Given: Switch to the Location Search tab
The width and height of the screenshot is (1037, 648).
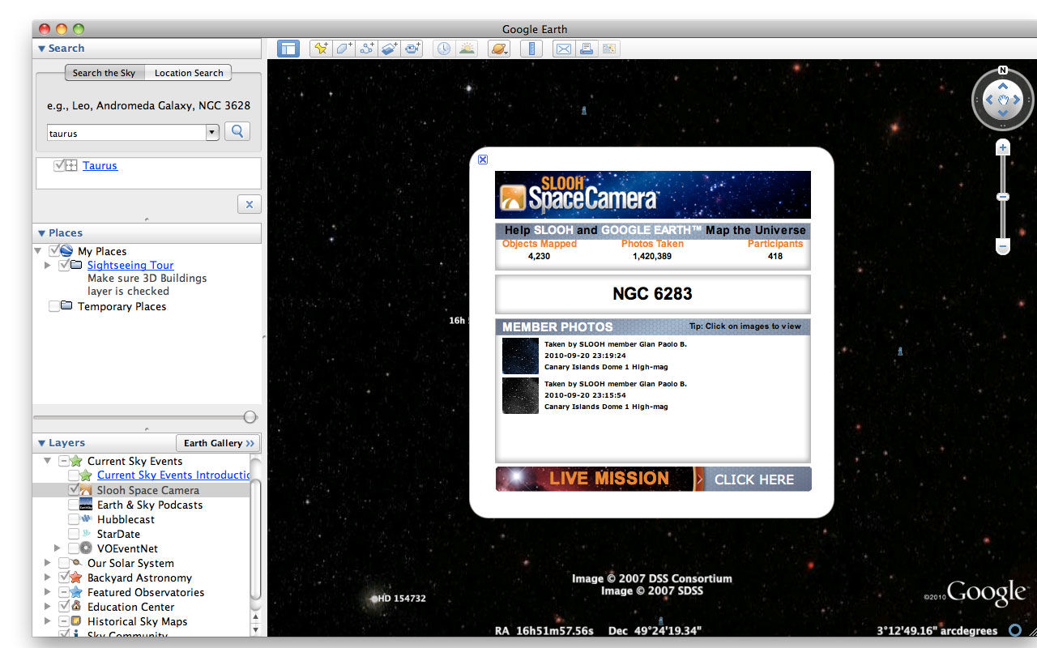Looking at the screenshot, I should [x=188, y=73].
